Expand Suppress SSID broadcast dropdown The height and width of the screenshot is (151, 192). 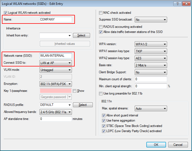(151, 20)
